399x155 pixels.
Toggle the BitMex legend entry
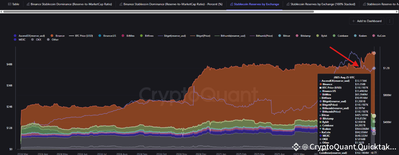[x=128, y=36]
